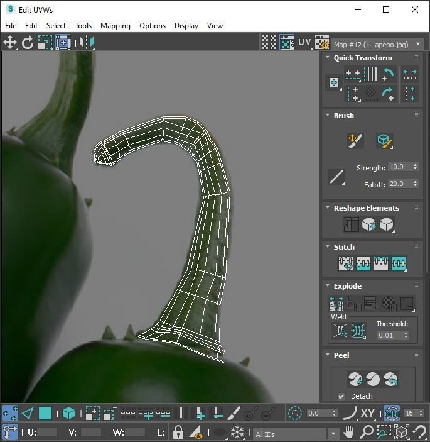
Task: Open the File menu
Action: pos(11,26)
